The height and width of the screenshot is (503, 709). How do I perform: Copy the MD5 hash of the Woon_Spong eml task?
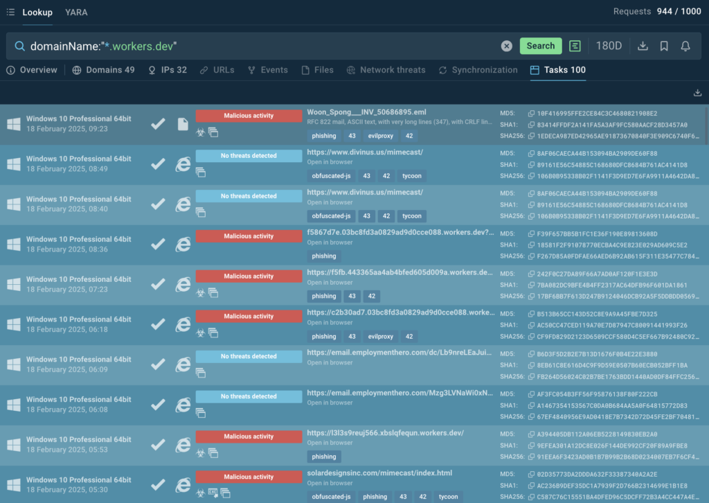pos(531,113)
